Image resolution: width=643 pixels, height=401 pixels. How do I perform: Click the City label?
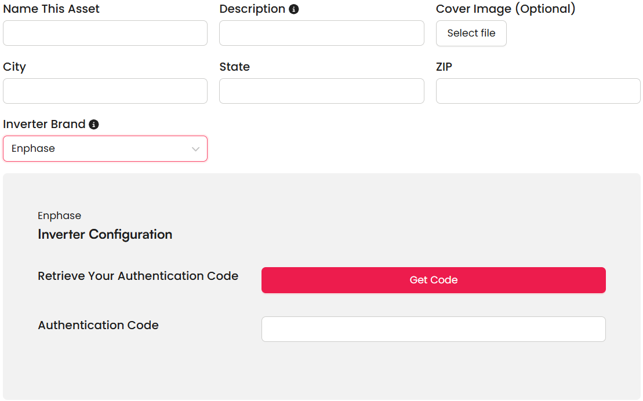pos(14,67)
